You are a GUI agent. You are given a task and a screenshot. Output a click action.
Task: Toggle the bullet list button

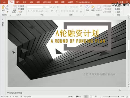click(62, 7)
